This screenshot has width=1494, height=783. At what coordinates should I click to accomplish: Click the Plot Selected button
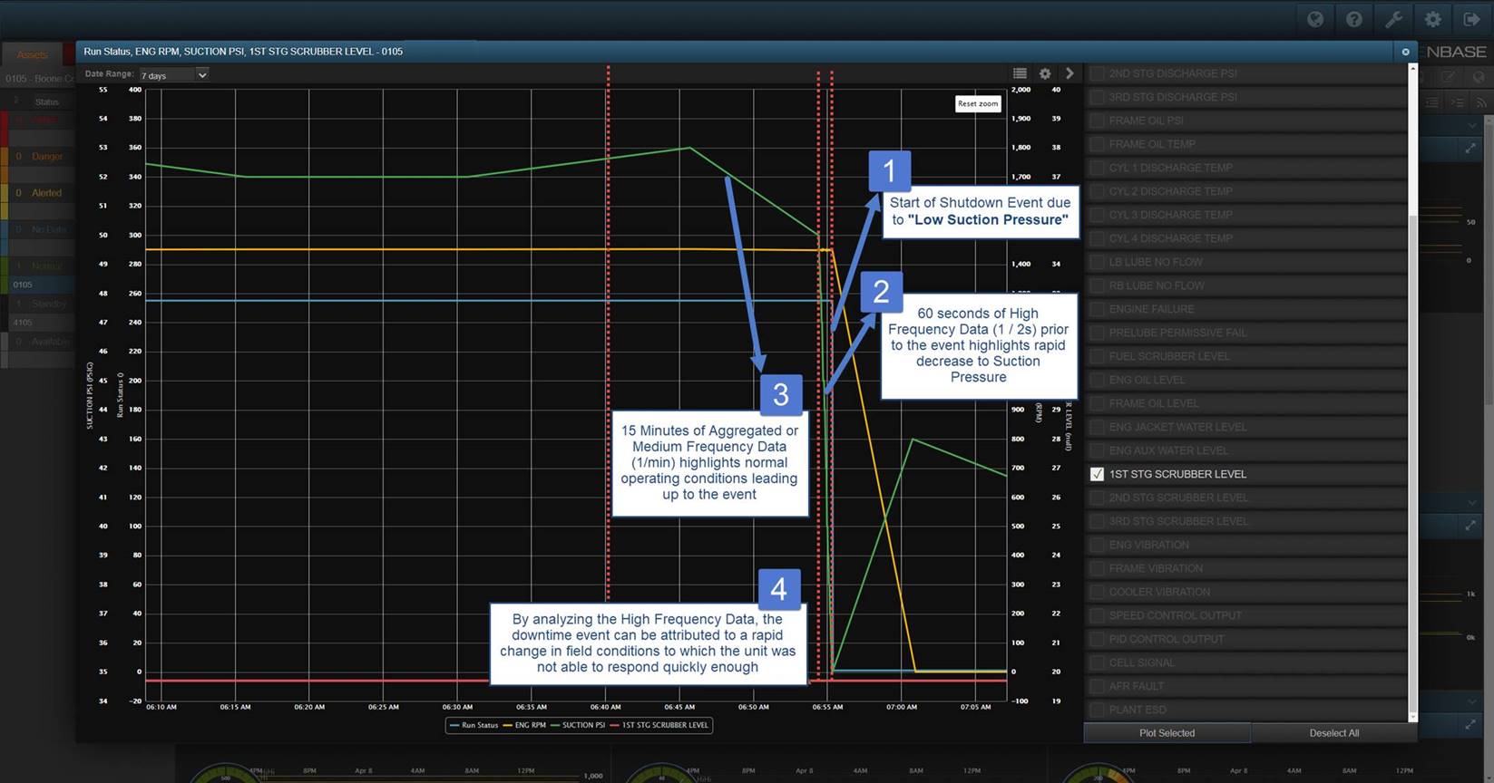point(1167,733)
